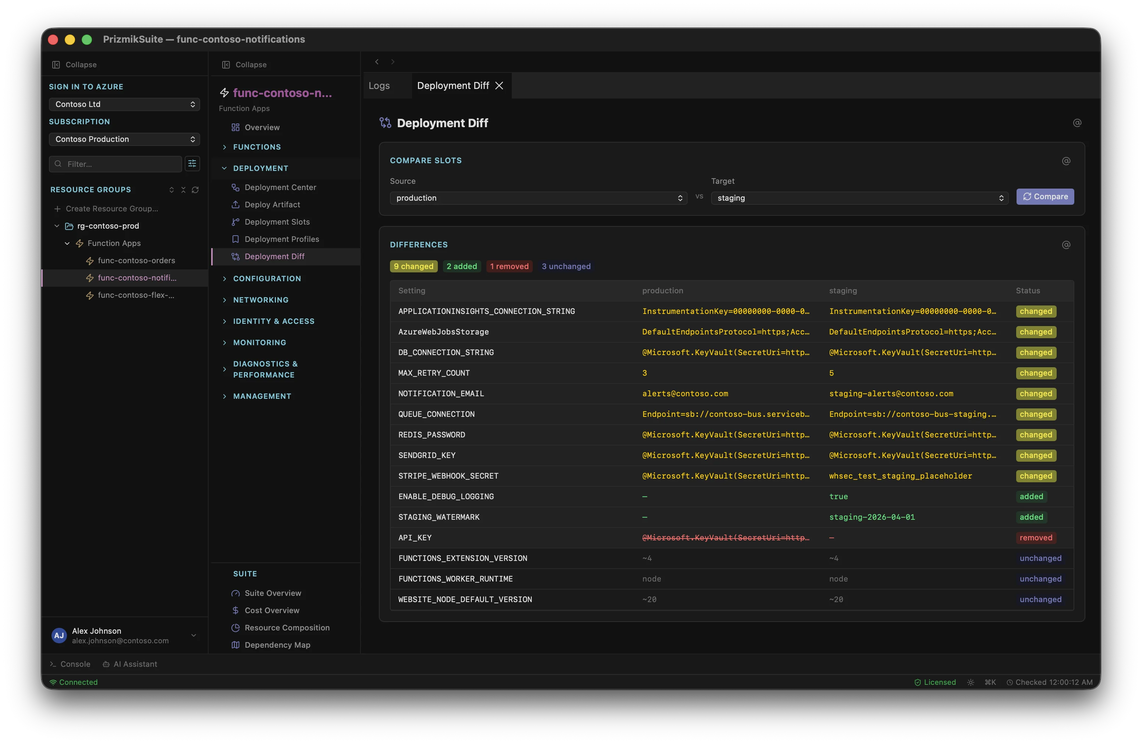Open command palette via ⌘K
Screen dimensions: 1142x744
[x=990, y=682]
